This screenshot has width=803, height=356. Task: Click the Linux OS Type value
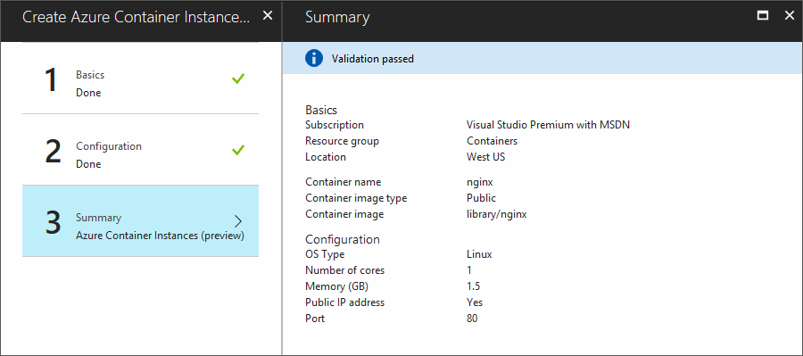click(479, 254)
